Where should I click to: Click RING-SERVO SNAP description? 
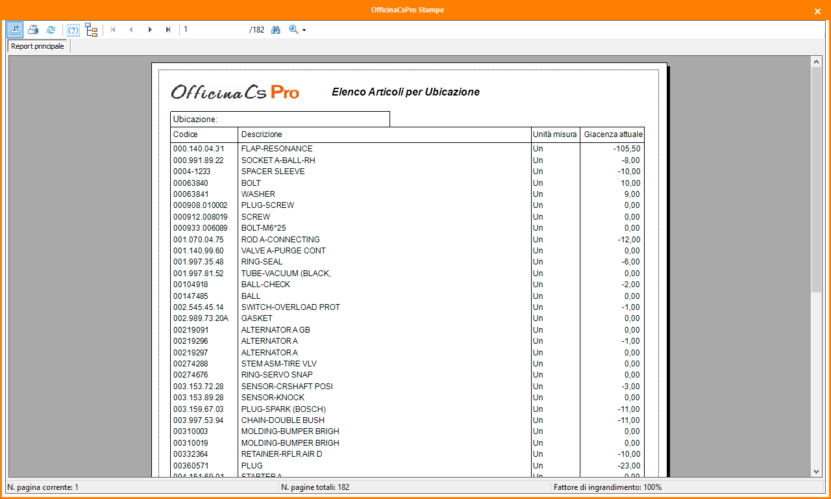tap(277, 375)
